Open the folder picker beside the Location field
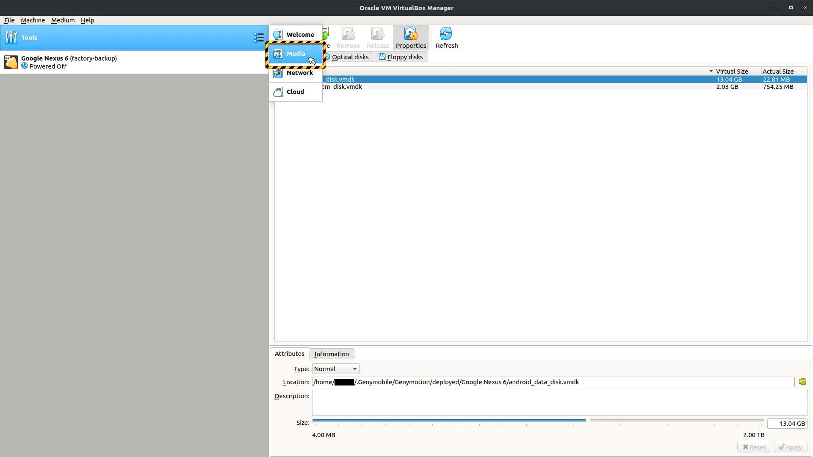Image resolution: width=813 pixels, height=457 pixels. [802, 382]
